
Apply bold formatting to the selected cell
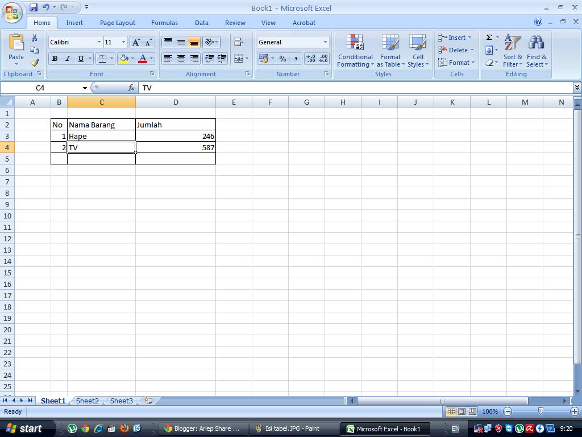(55, 59)
